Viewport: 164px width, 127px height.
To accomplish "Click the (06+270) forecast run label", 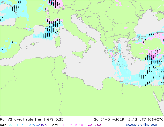I will 156,119.
